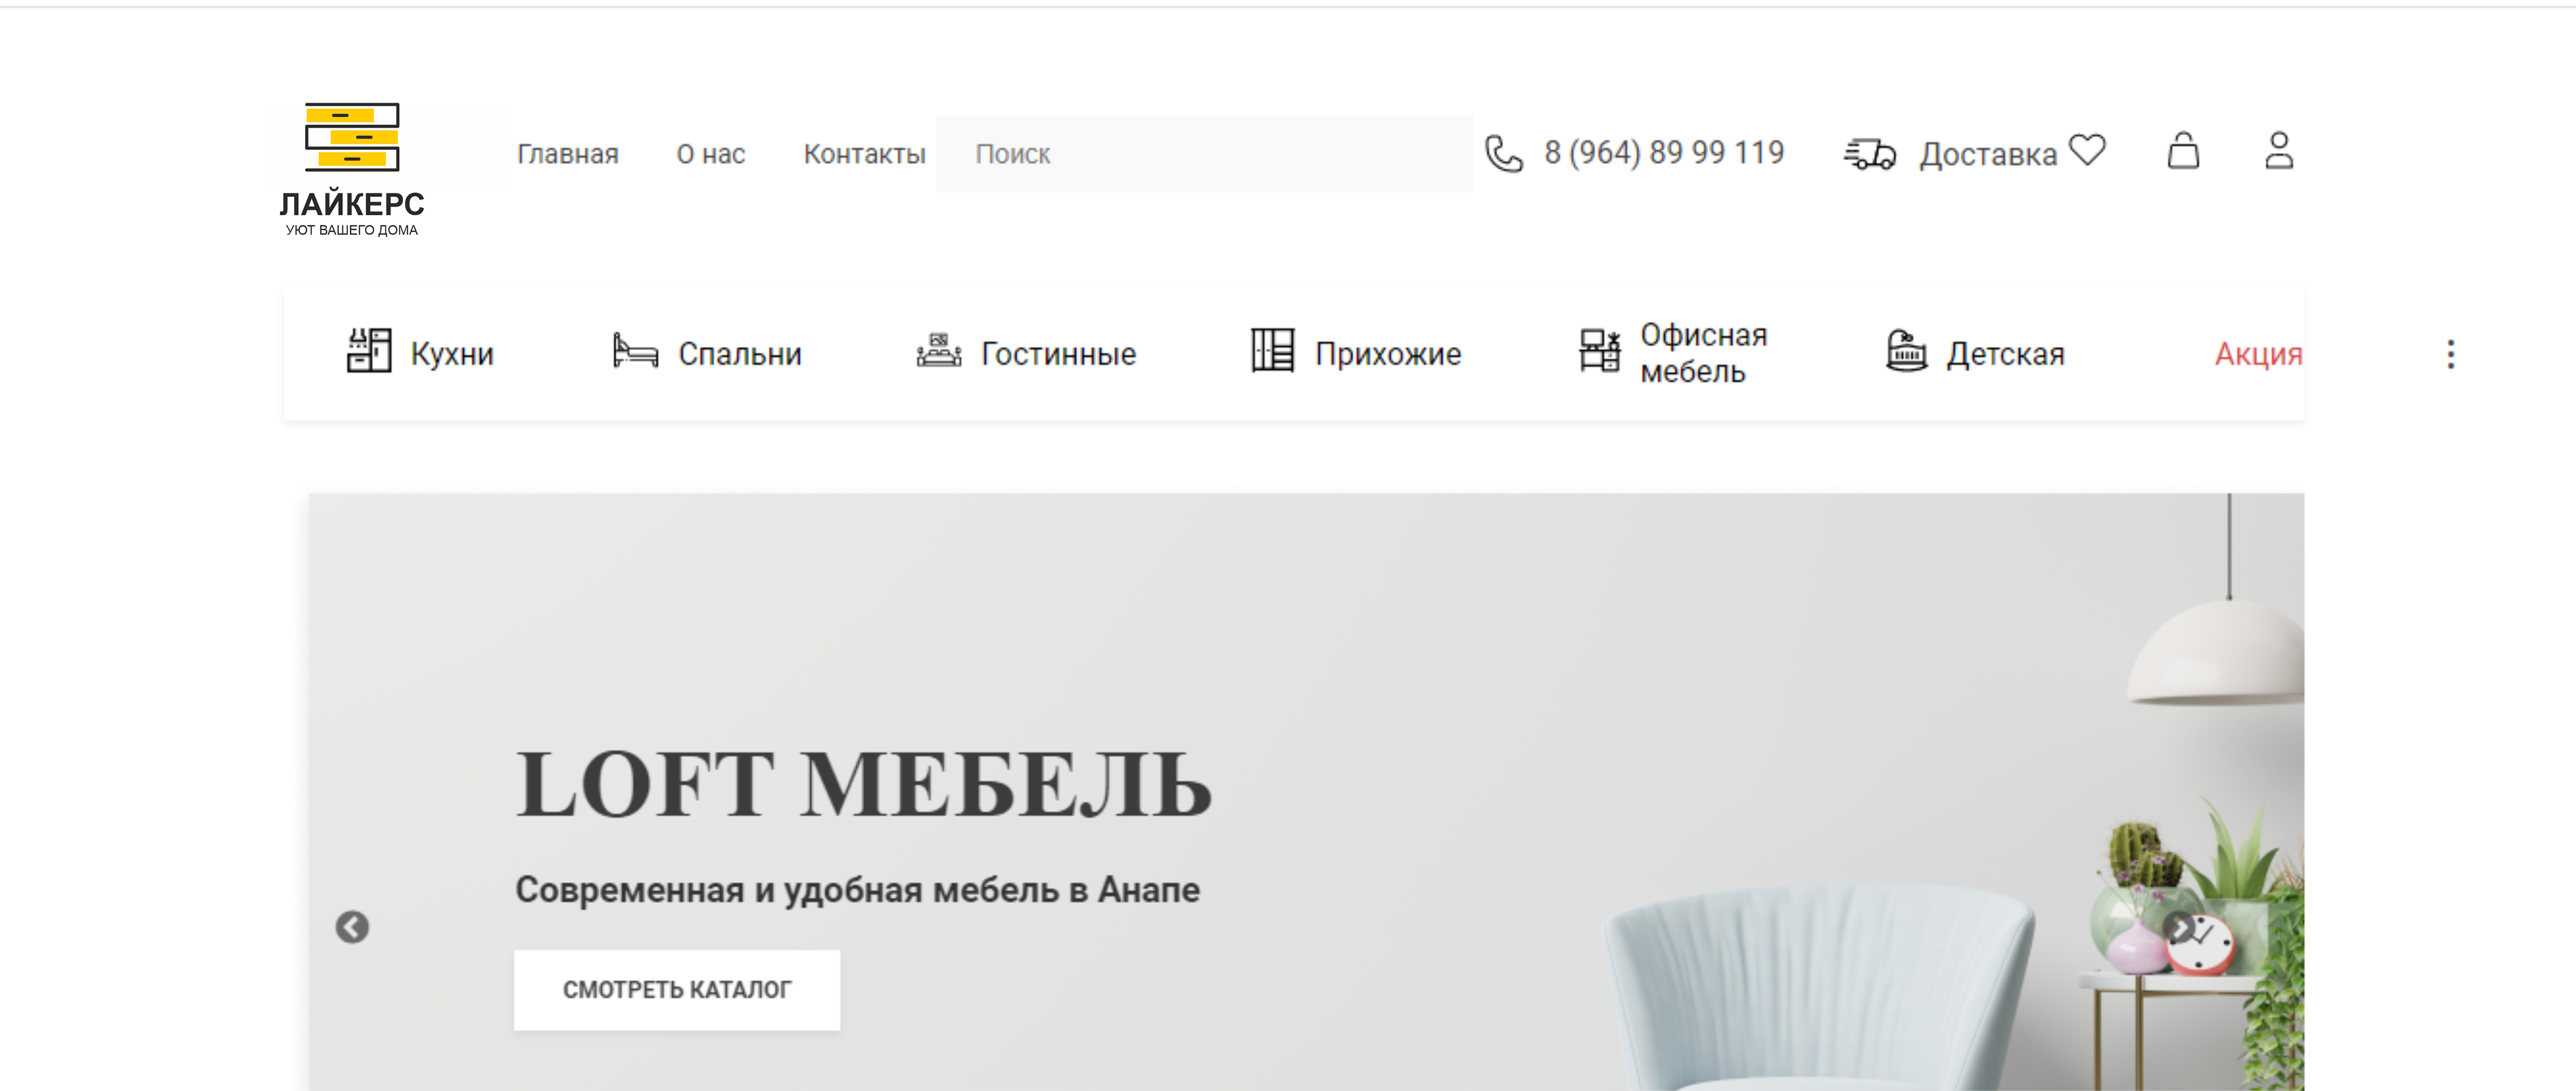The image size is (2576, 1091).
Task: Open the shopping bag cart
Action: [x=2183, y=151]
